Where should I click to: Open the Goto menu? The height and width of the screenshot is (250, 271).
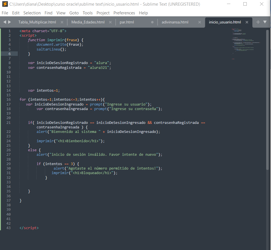pyautogui.click(x=74, y=13)
